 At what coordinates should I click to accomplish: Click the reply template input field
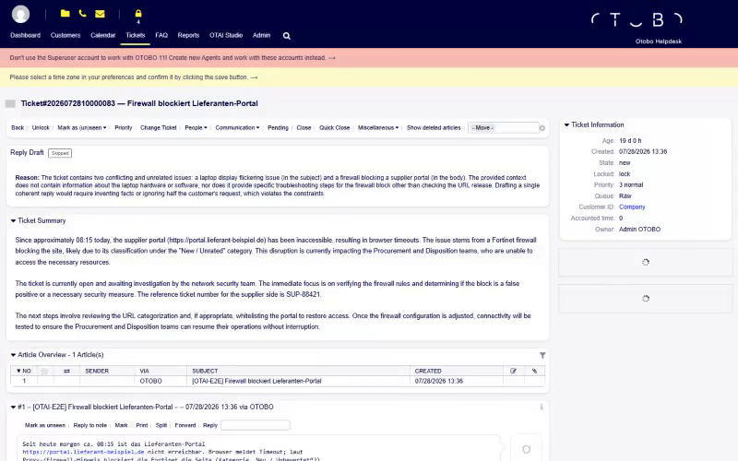256,425
